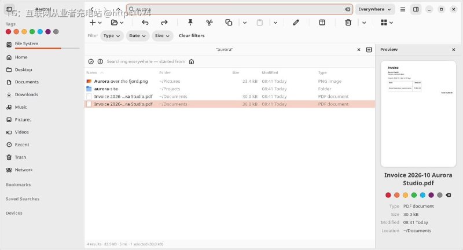Expand the Open folder dropdown arrow

click(x=122, y=23)
